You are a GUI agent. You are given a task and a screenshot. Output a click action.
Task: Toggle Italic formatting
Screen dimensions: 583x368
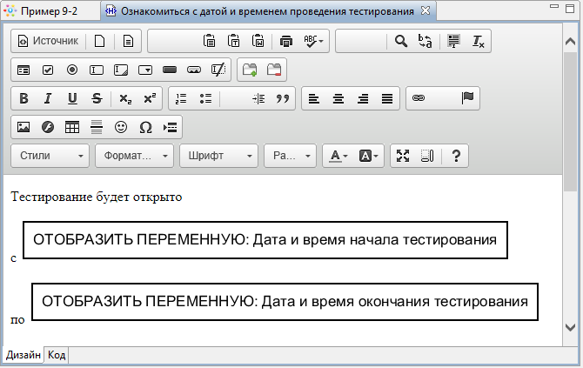48,98
